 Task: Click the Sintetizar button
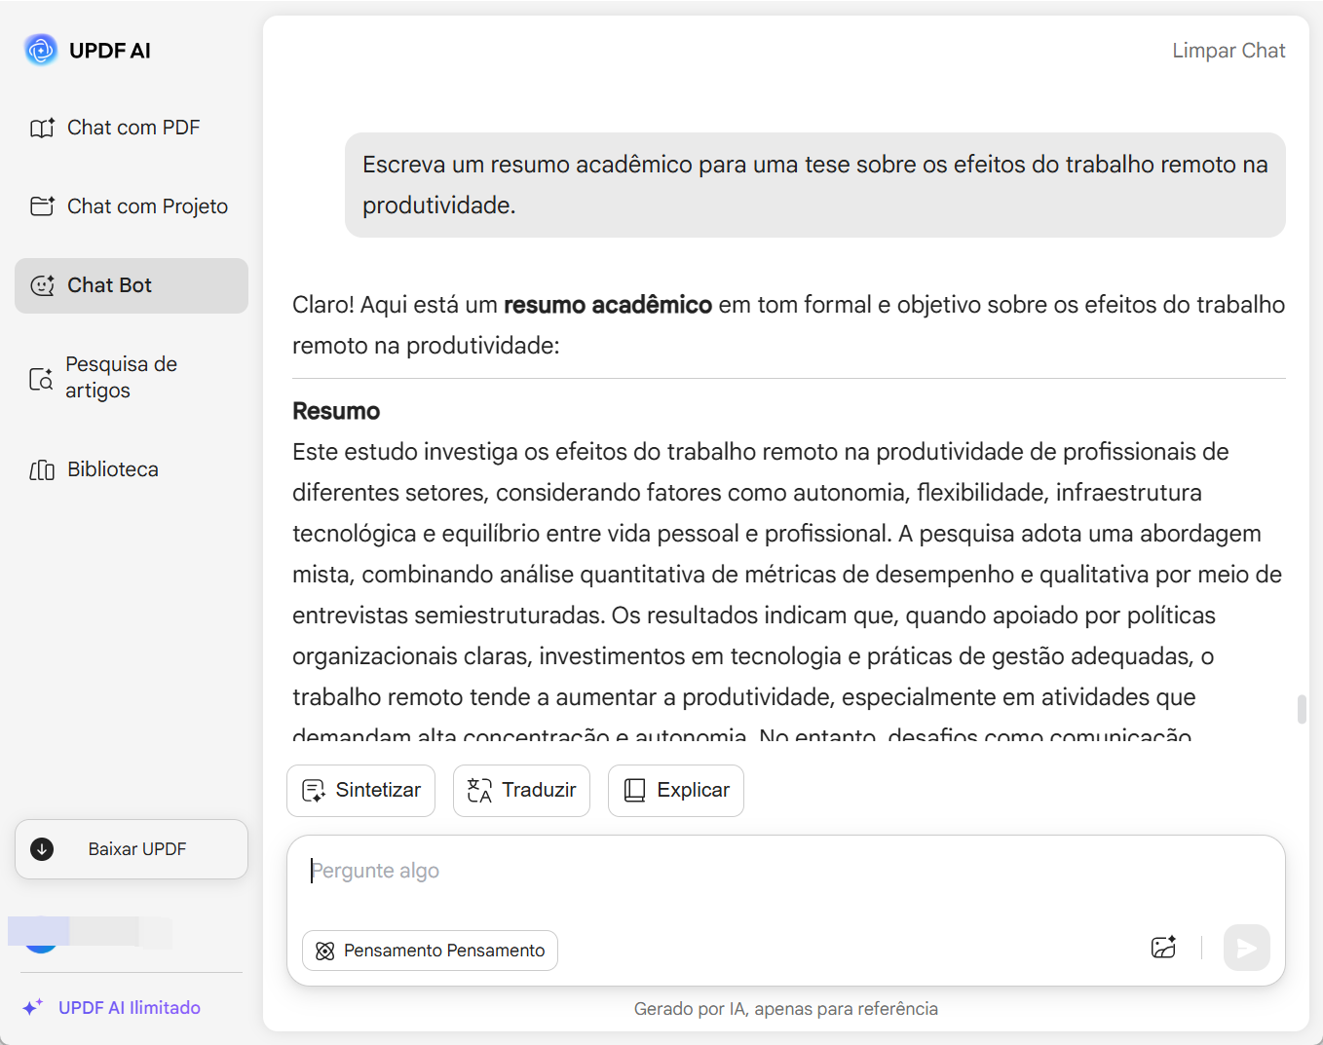(360, 790)
